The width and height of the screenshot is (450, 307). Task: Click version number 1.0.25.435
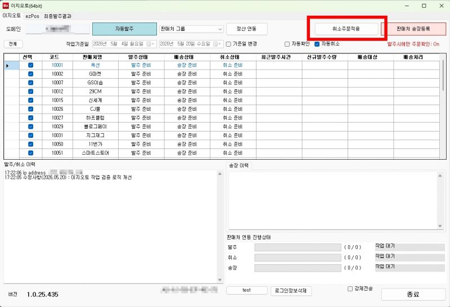pos(43,295)
